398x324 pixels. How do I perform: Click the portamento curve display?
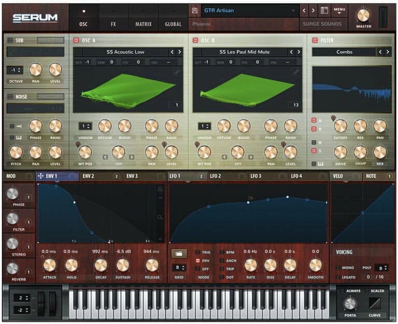click(x=375, y=303)
